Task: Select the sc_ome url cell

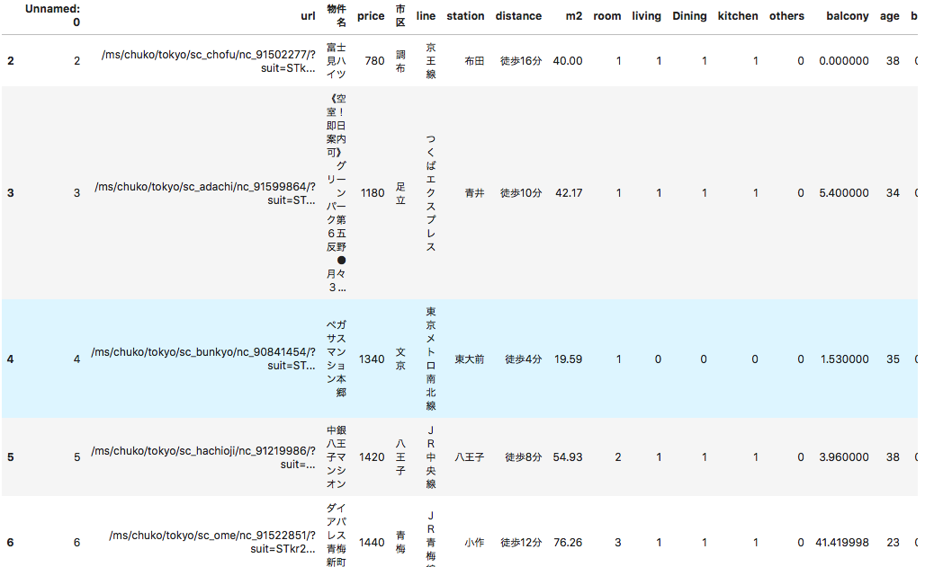Action: [x=212, y=542]
